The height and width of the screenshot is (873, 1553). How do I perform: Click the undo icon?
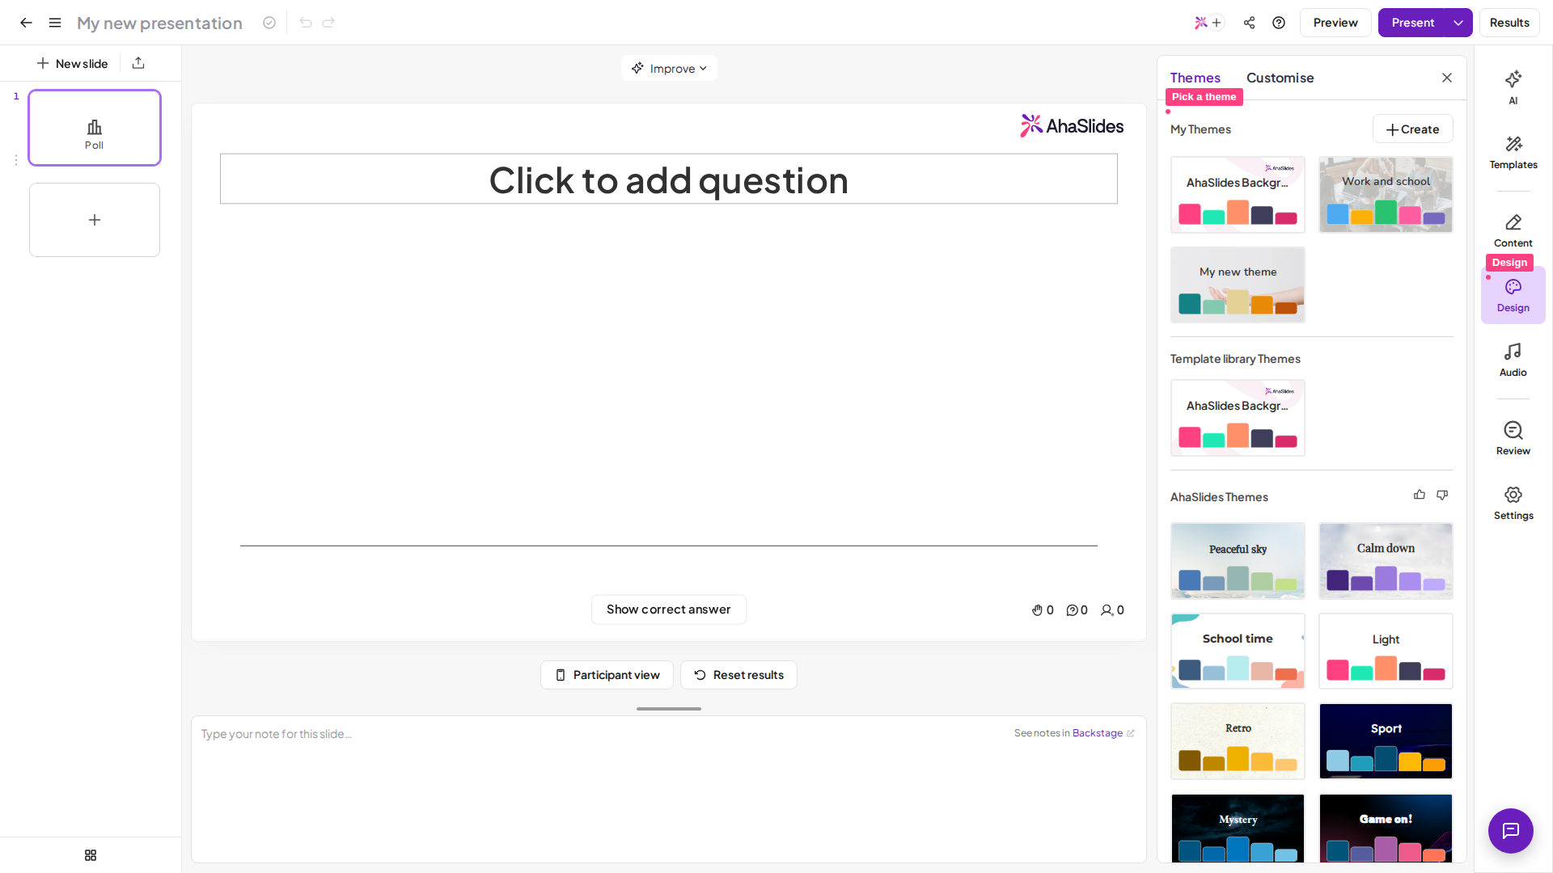point(306,23)
